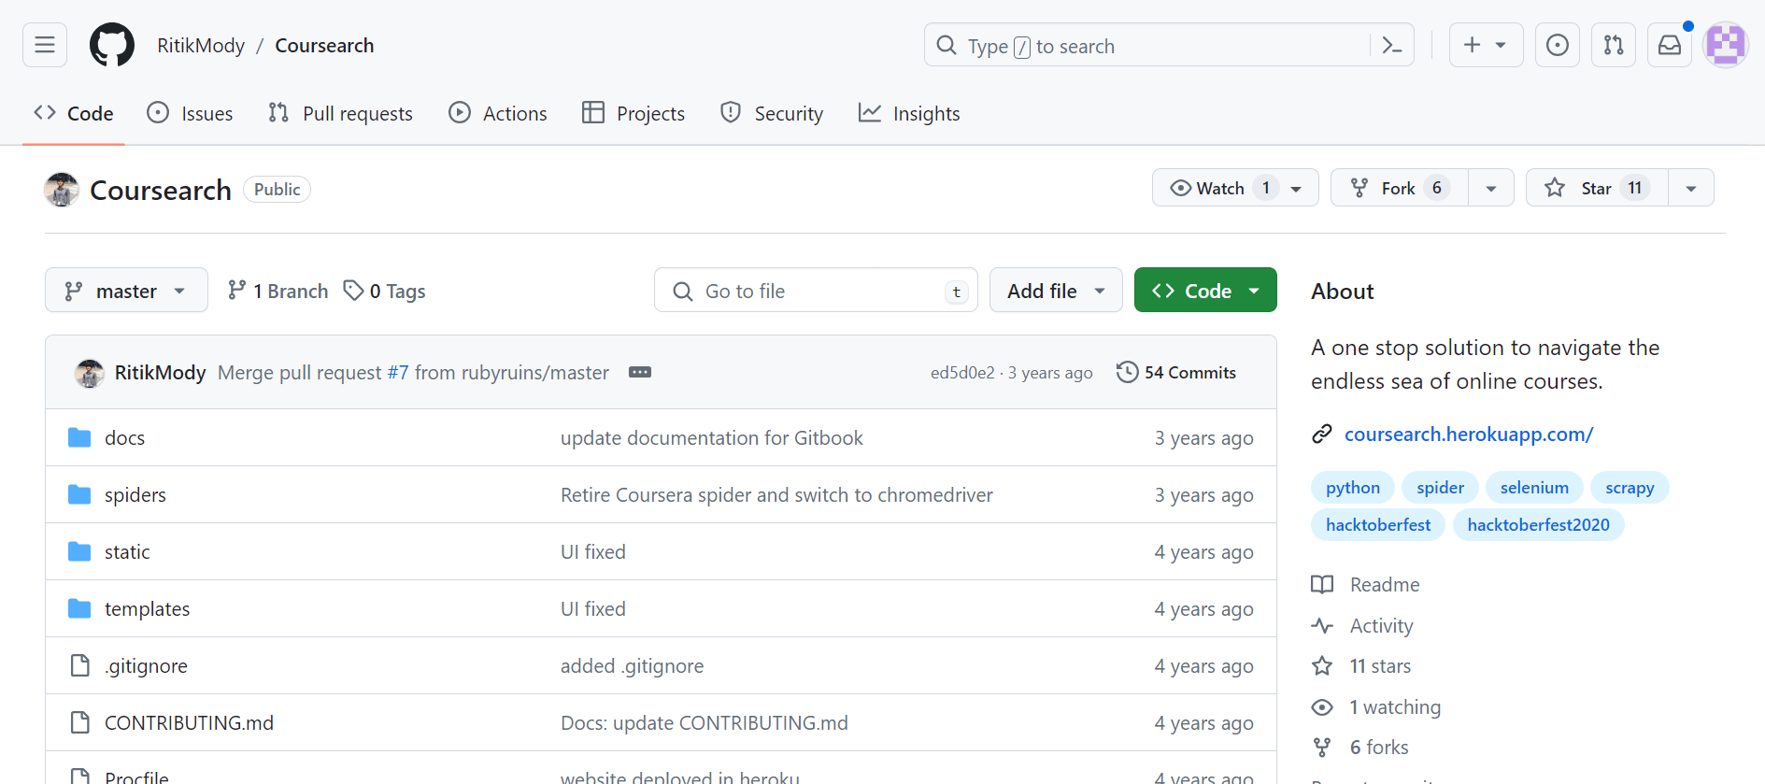The height and width of the screenshot is (784, 1765).
Task: Open pull requests icon in header
Action: [x=1614, y=45]
